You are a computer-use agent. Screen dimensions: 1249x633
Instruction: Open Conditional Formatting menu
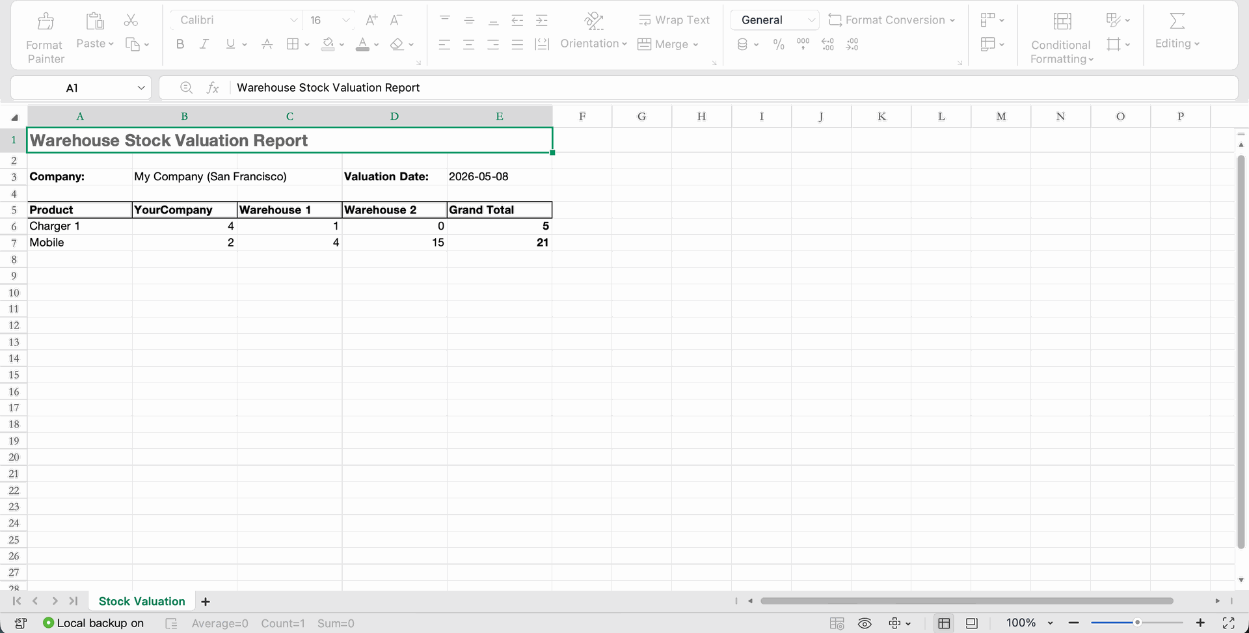coord(1062,38)
